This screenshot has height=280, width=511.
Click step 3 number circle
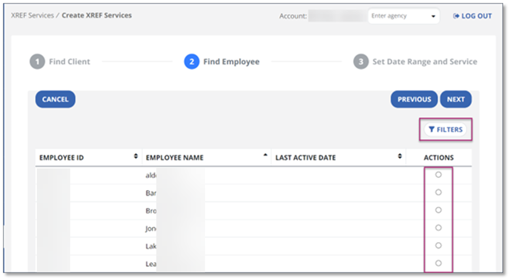(361, 62)
